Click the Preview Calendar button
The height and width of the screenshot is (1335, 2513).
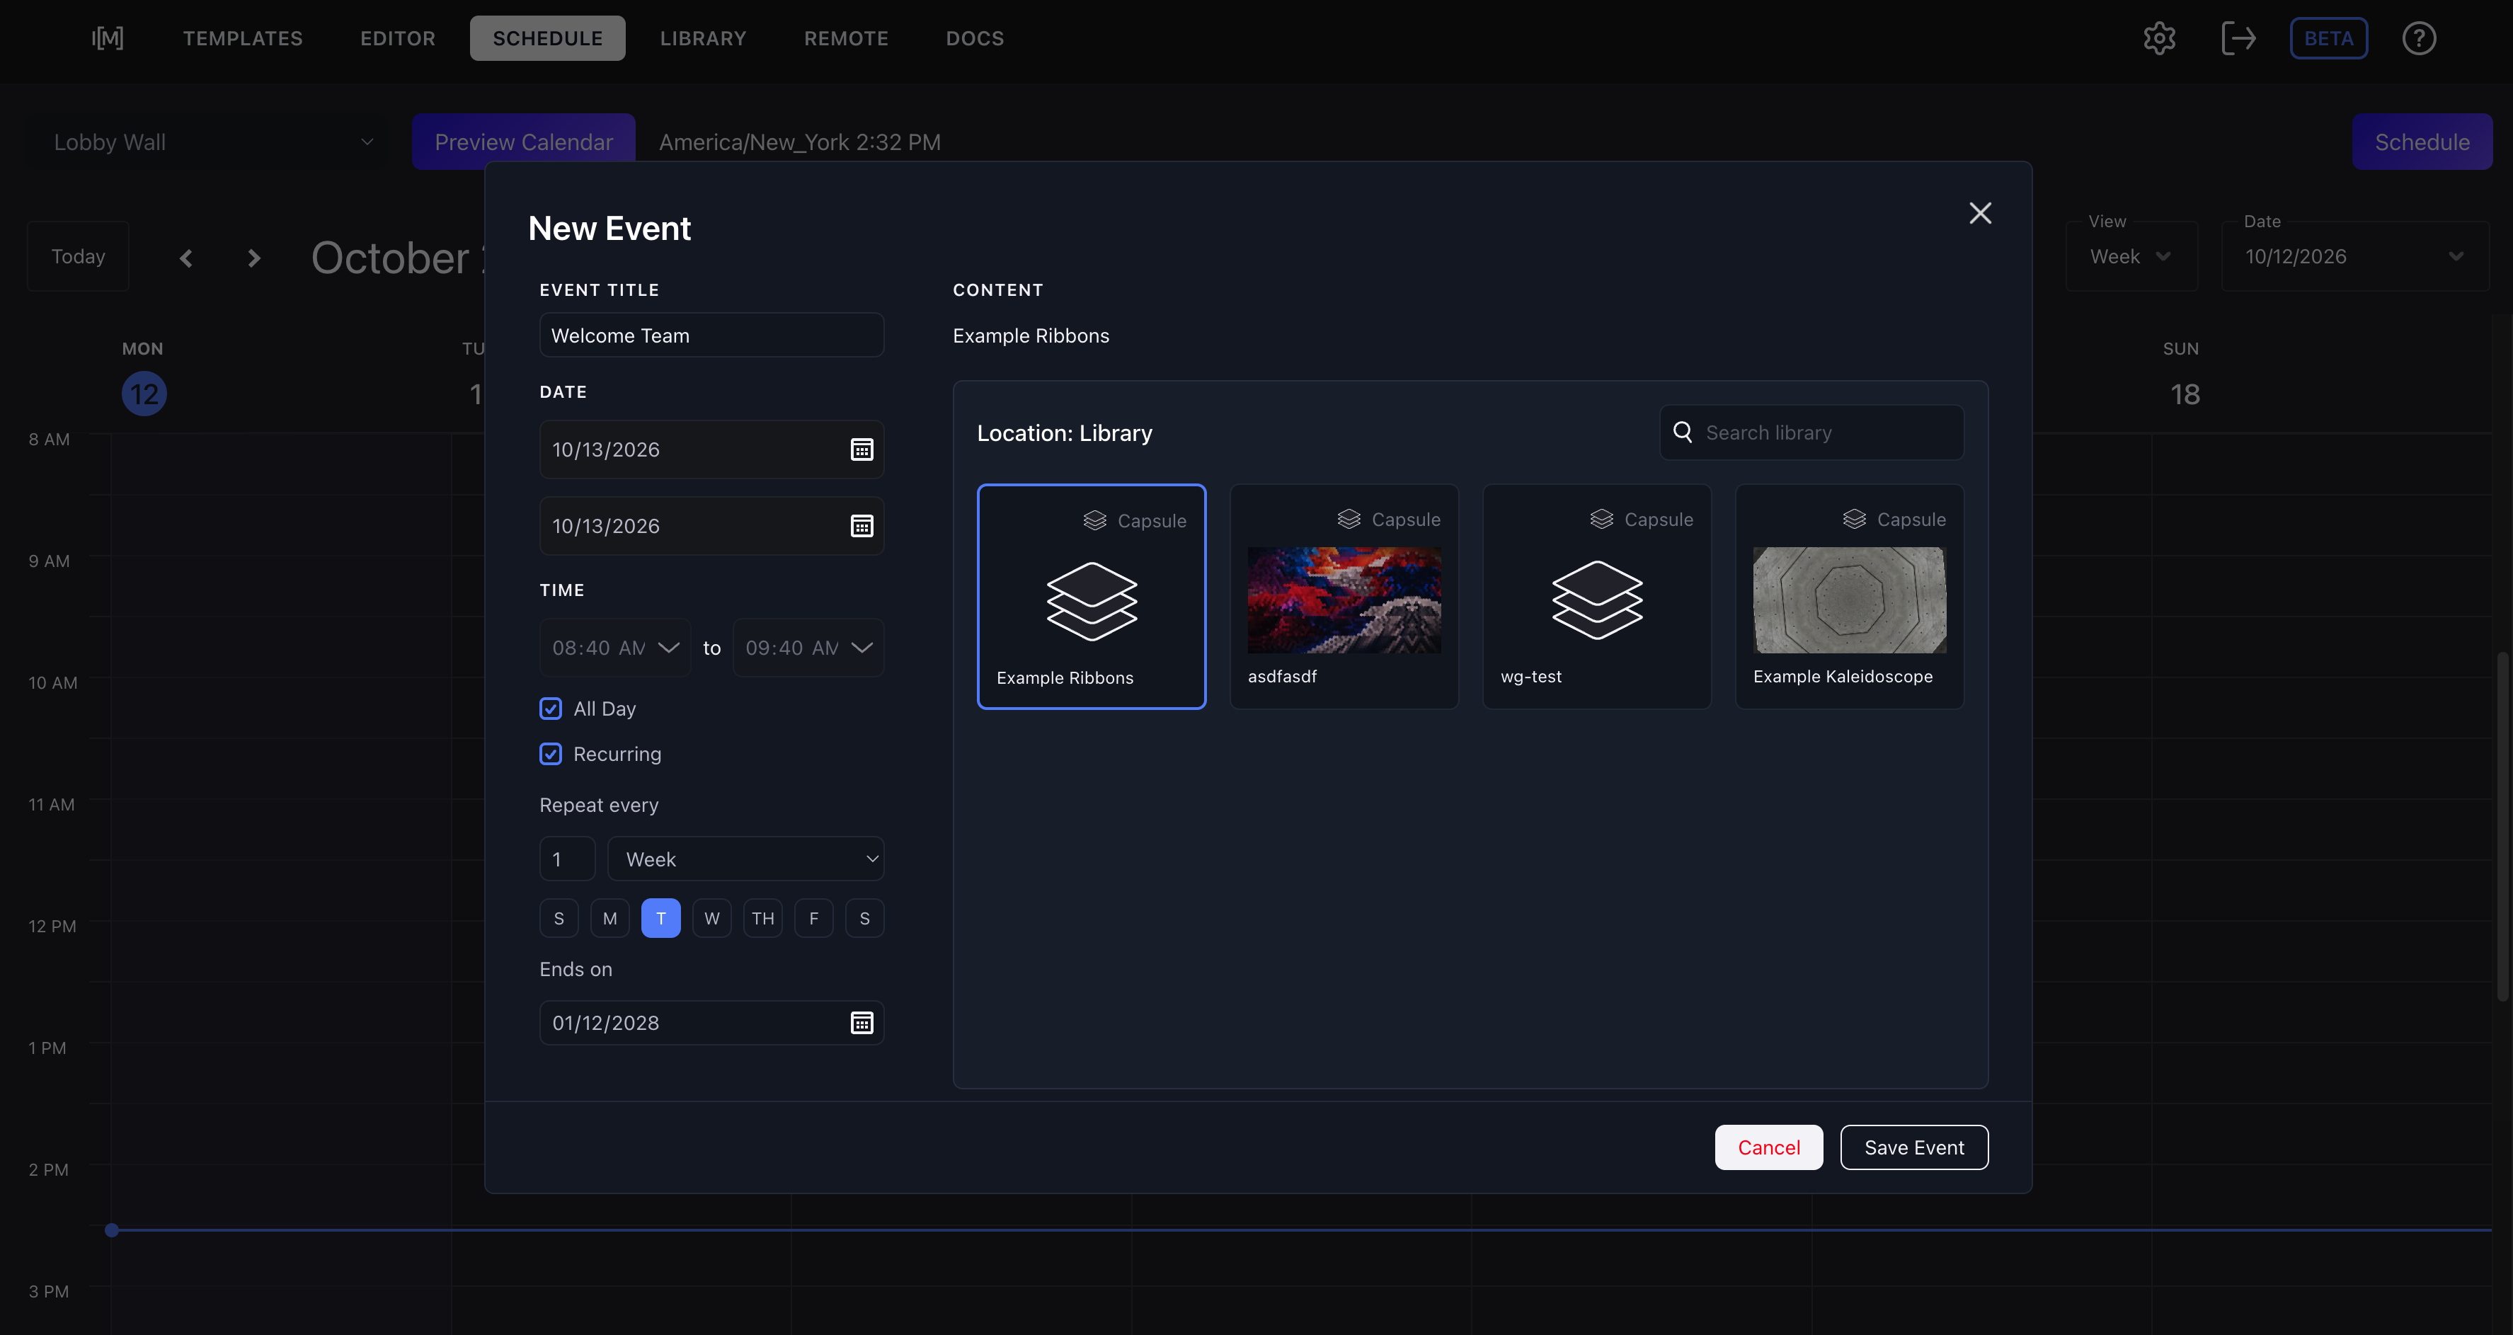click(x=524, y=142)
